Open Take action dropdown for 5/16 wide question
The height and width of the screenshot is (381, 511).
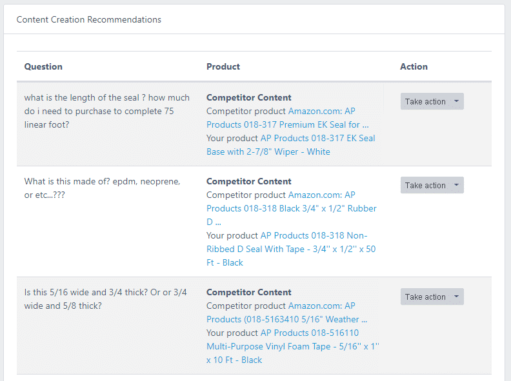[x=432, y=297]
